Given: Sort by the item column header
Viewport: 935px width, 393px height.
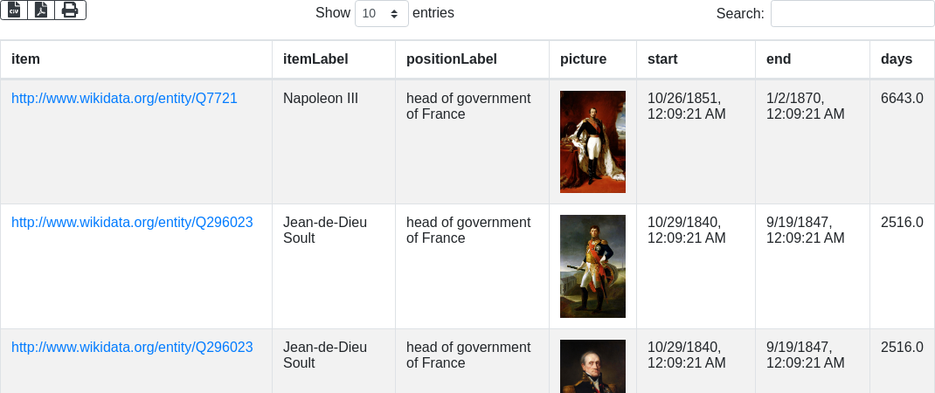Looking at the screenshot, I should (26, 59).
